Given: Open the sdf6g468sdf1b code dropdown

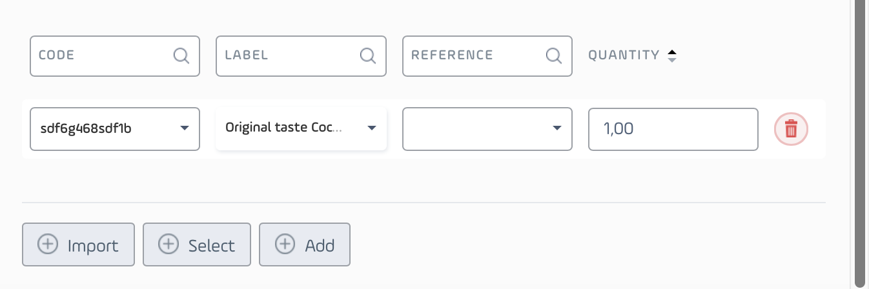Looking at the screenshot, I should tap(115, 129).
